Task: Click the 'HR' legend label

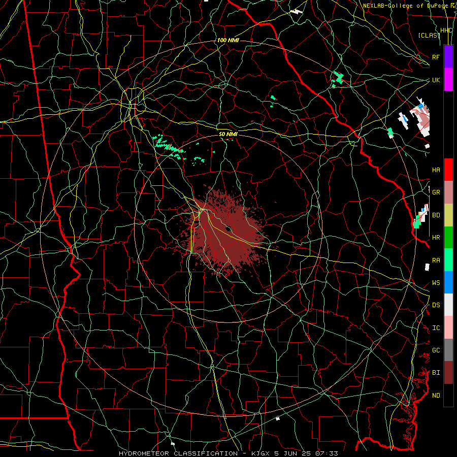Action: click(436, 238)
